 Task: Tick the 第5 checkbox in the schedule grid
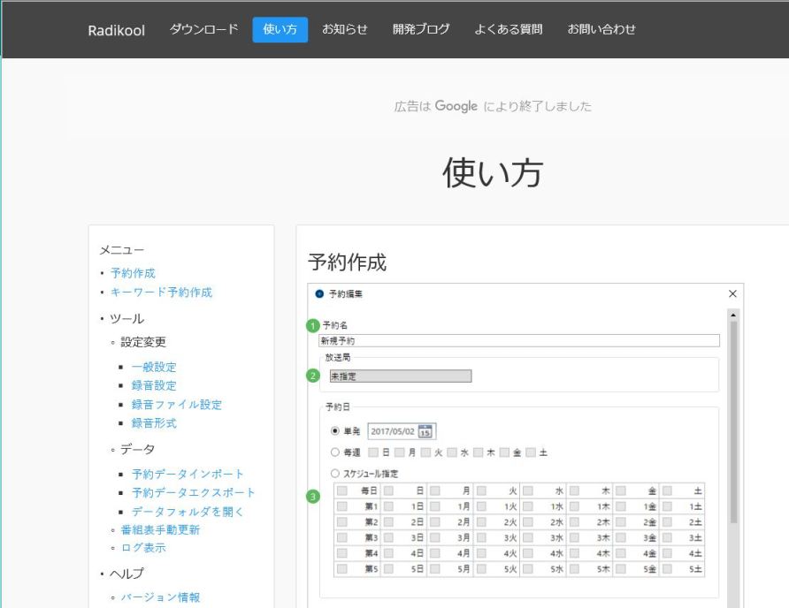tap(342, 569)
